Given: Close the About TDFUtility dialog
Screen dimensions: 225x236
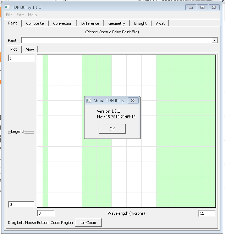Looking at the screenshot, I should coord(133,100).
